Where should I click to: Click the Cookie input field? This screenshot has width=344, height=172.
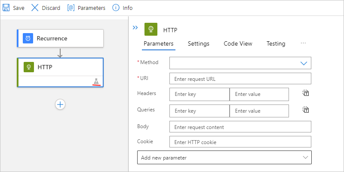[240, 142]
